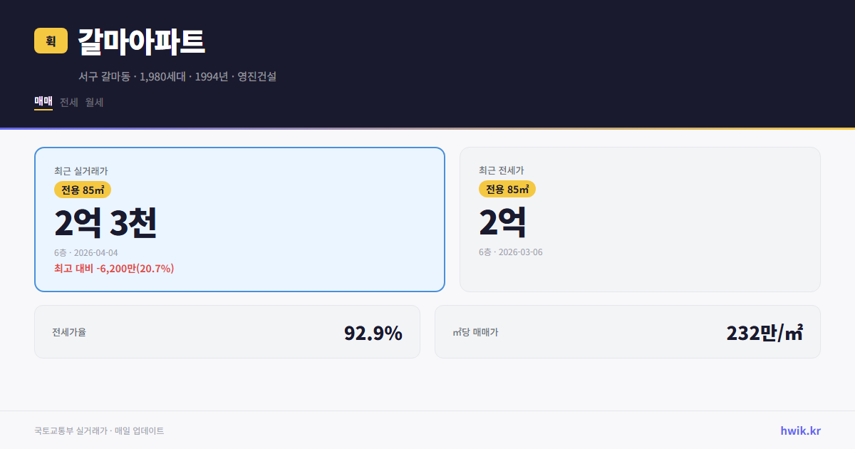Open the hwik.kr link
Viewport: 855px width, 449px height.
(799, 430)
